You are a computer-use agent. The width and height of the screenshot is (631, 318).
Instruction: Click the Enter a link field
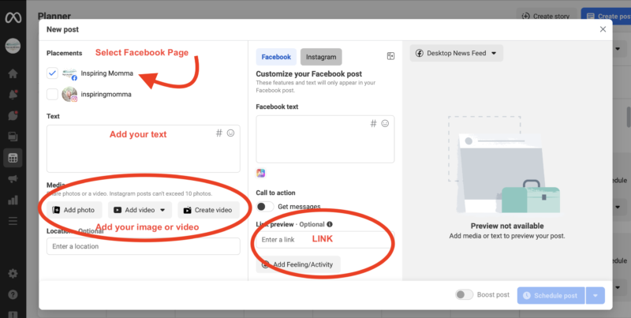(x=325, y=240)
